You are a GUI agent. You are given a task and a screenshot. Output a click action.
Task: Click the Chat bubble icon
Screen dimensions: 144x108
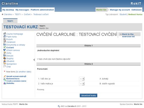5,66
